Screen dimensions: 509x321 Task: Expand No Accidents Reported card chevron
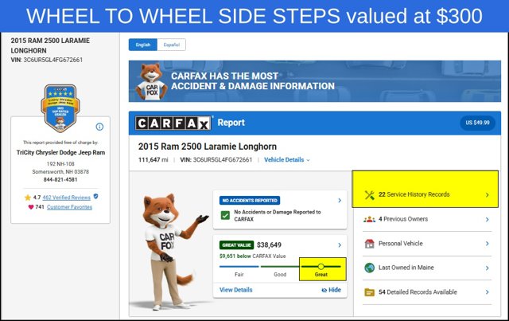coord(340,201)
